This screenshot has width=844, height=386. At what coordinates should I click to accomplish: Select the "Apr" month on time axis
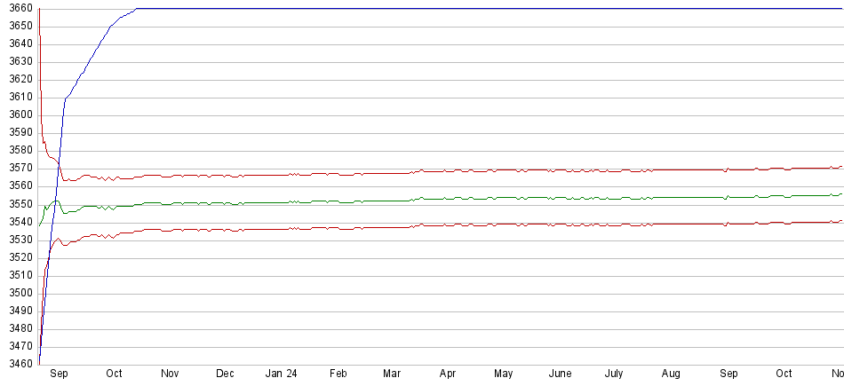click(448, 374)
